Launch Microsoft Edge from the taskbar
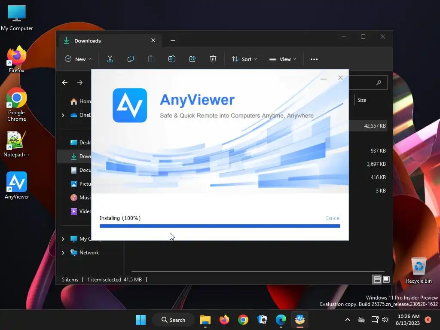 tap(281, 320)
